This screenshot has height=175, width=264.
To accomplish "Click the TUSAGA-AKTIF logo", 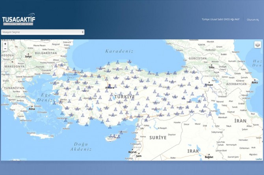I will point(18,20).
